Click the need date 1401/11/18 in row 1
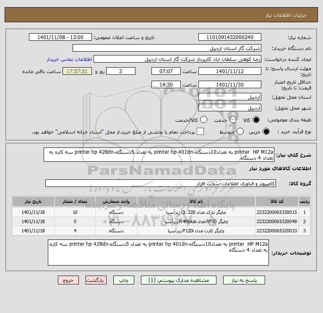The height and width of the screenshot is (313, 323). tap(33, 212)
